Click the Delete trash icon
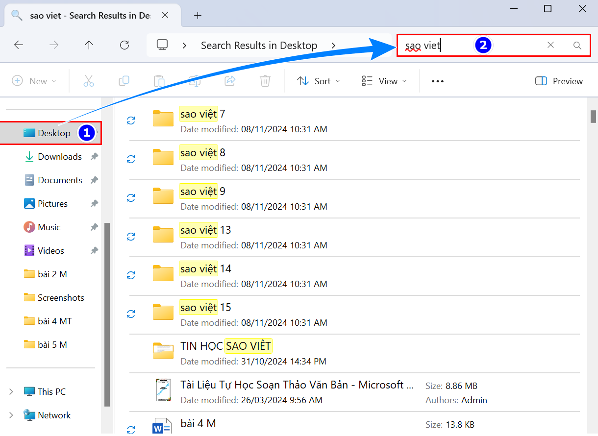The image size is (598, 436). pos(265,81)
